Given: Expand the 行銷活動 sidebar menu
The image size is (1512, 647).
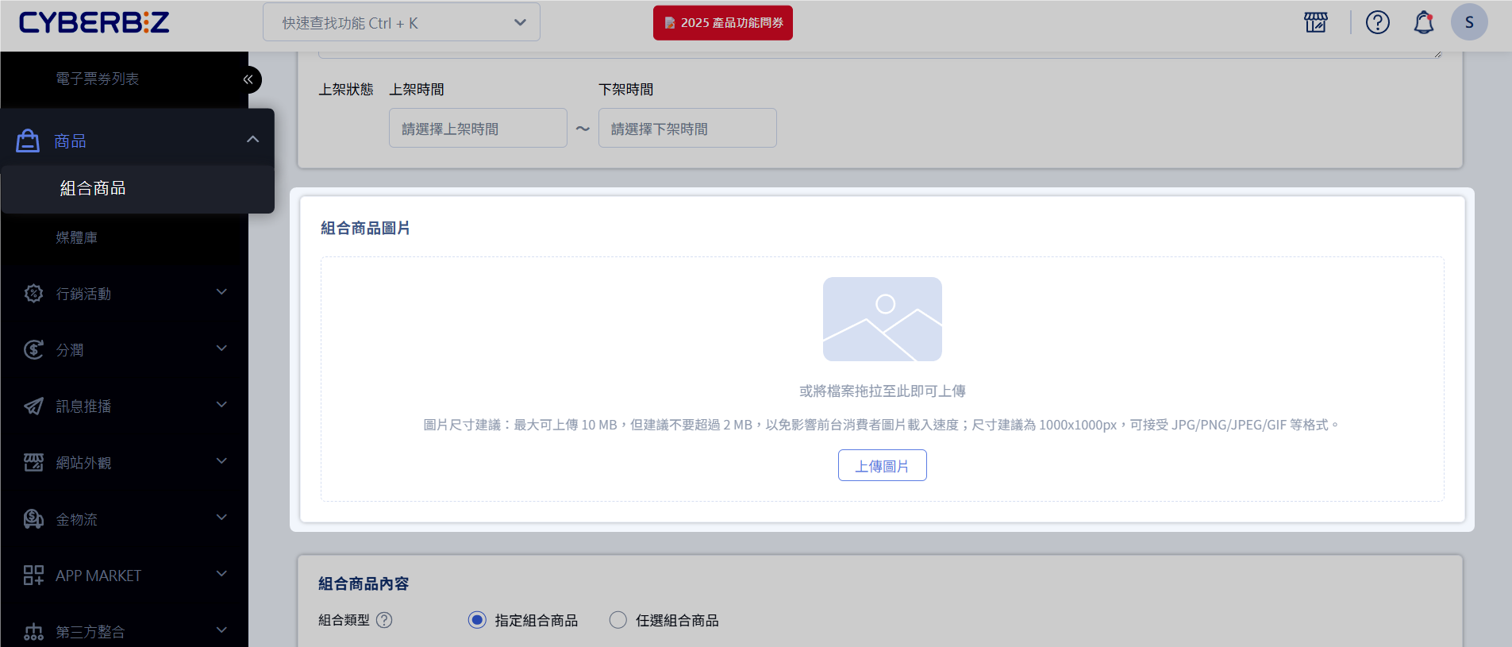Looking at the screenshot, I should tap(125, 294).
